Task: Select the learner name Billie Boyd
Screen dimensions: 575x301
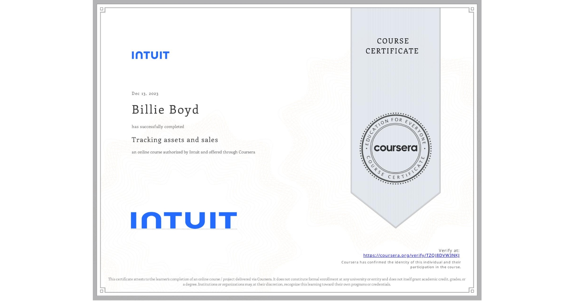Action: point(165,110)
